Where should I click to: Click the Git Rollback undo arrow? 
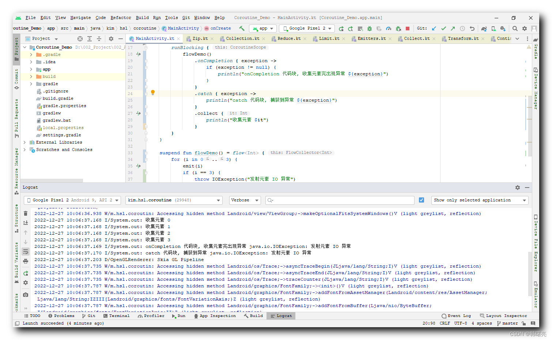(x=472, y=29)
